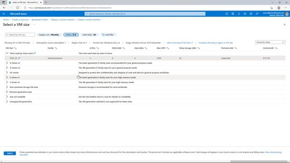Open the View Azure pricing calculator link
The image size is (290, 163).
(x=273, y=152)
